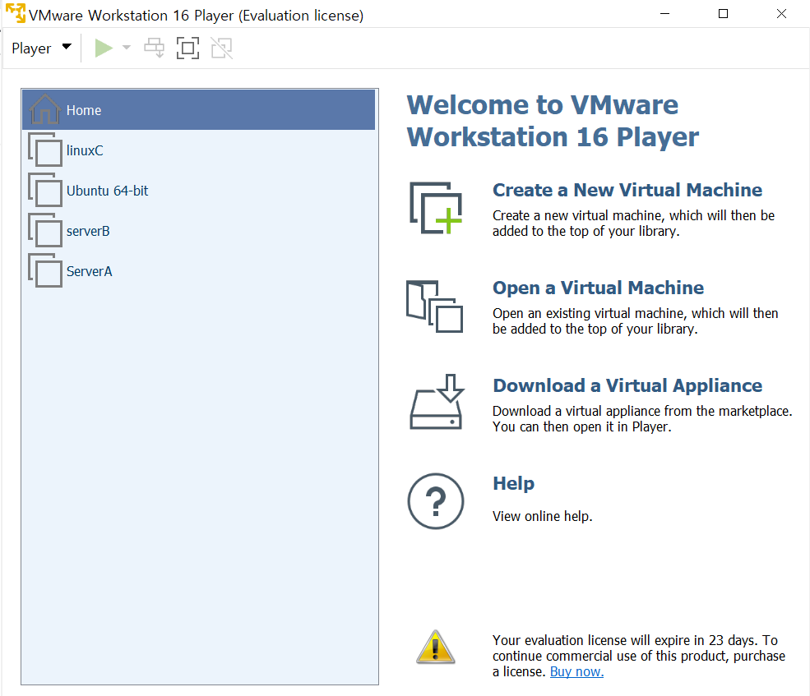Click the Buy now link
This screenshot has height=696, width=810.
click(x=576, y=671)
